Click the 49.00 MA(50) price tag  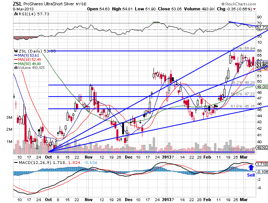pyautogui.click(x=262, y=87)
